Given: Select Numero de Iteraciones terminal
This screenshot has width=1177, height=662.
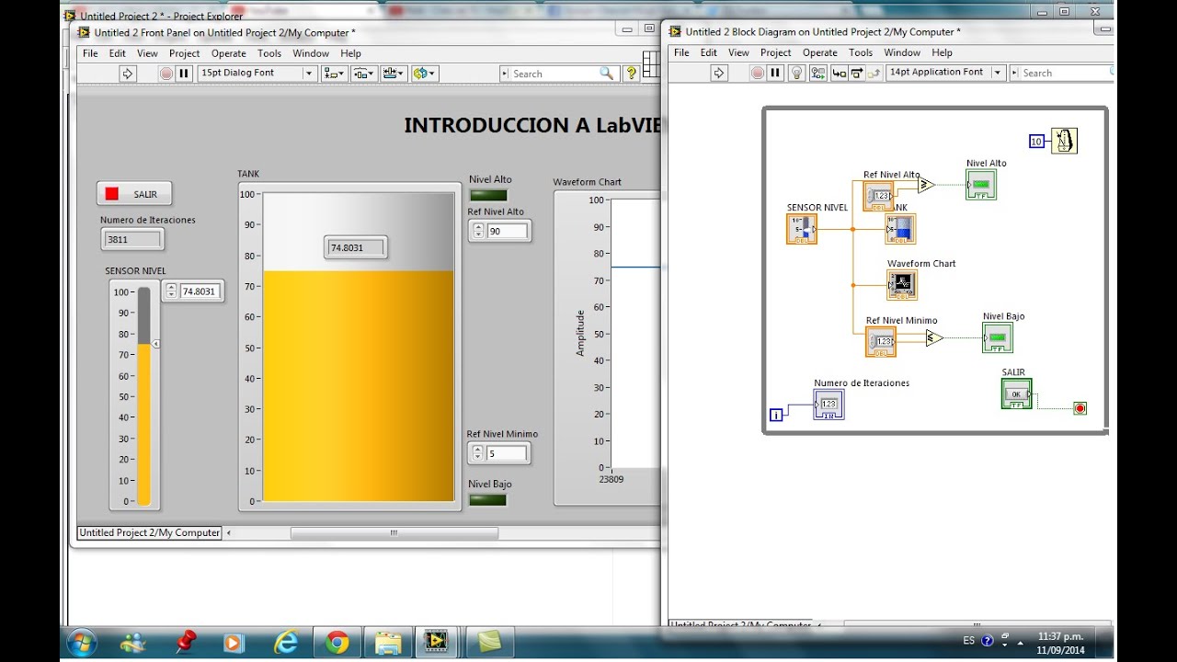Looking at the screenshot, I should (x=828, y=405).
